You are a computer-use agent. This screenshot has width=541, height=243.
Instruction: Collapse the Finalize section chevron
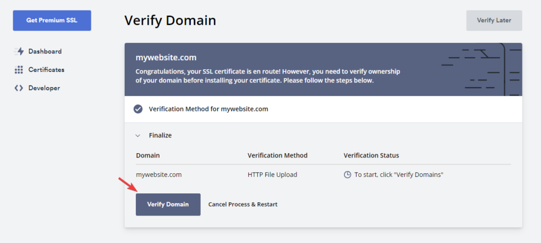coord(138,136)
